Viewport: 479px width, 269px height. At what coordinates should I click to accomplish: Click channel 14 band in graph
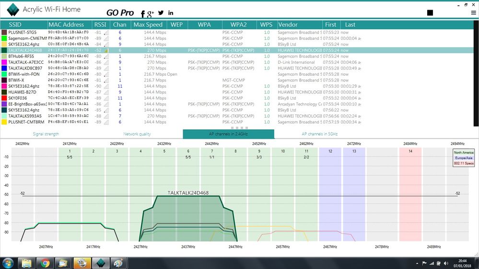click(410, 195)
